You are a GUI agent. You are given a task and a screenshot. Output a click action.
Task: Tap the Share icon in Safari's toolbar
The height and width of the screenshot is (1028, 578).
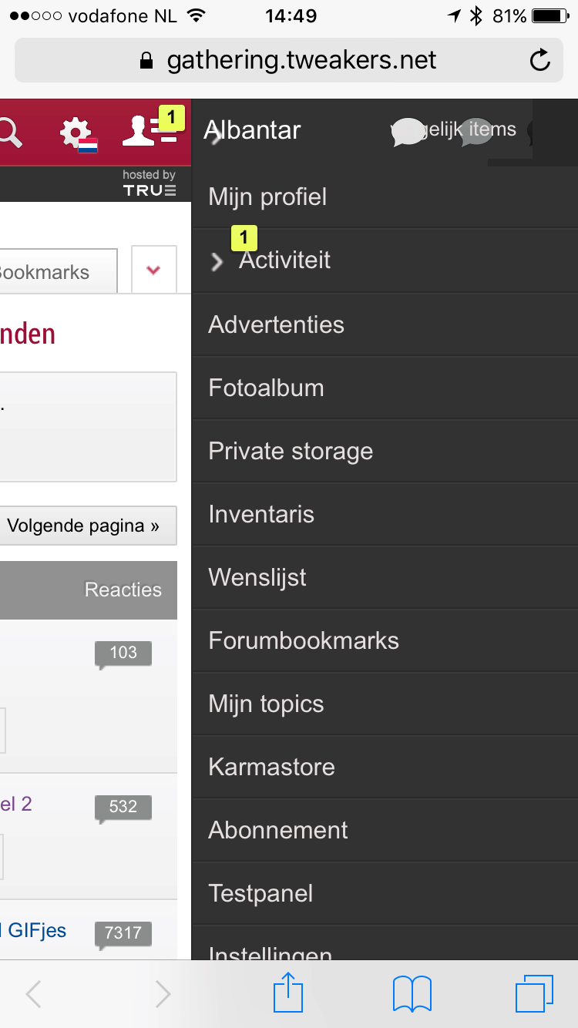click(x=288, y=993)
